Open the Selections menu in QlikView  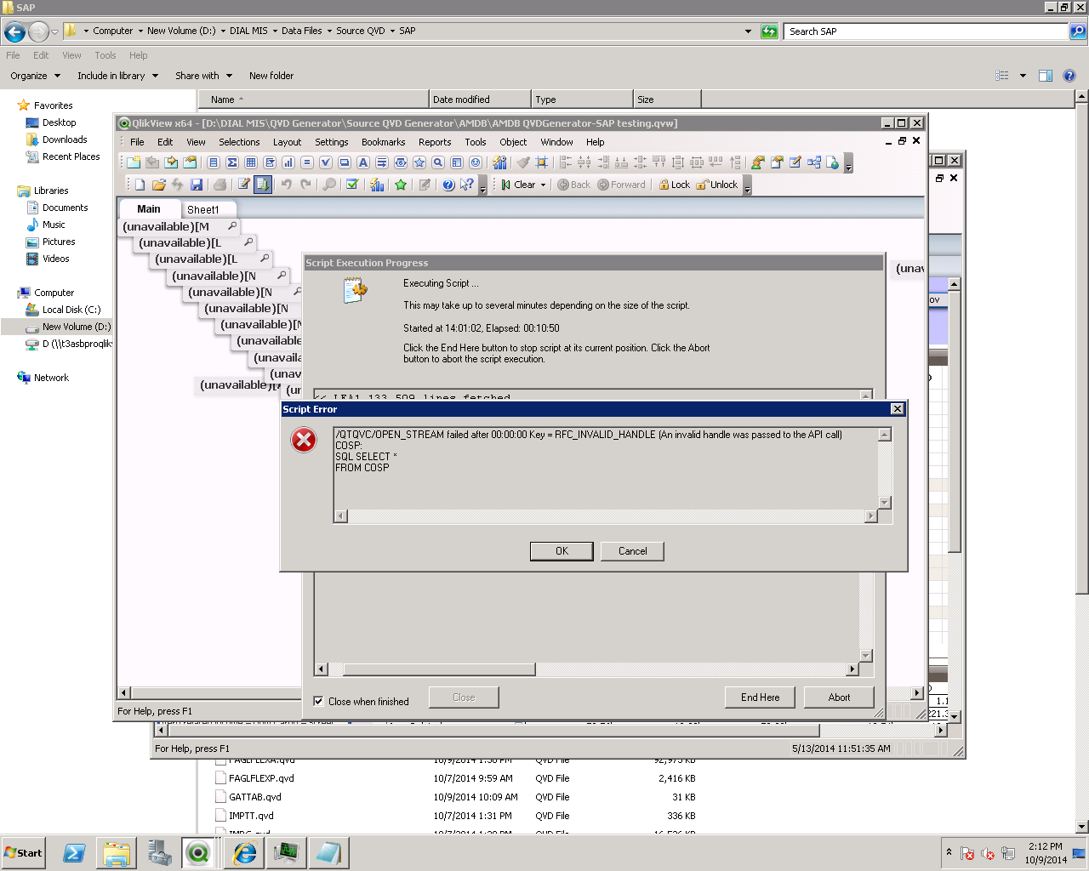pyautogui.click(x=239, y=142)
